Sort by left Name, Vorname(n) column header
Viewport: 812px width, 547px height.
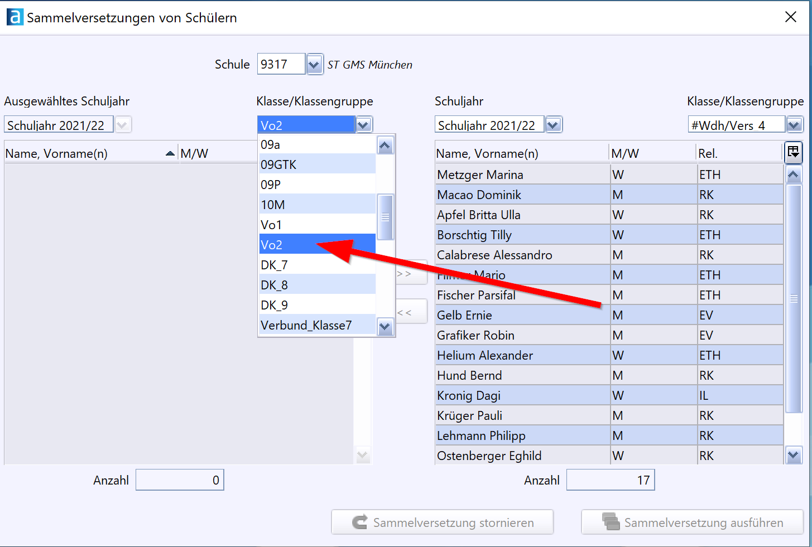(x=91, y=153)
